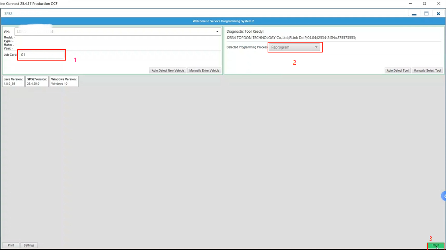446x250 pixels.
Task: Click the SPS2 Version info box
Action: pyautogui.click(x=37, y=81)
